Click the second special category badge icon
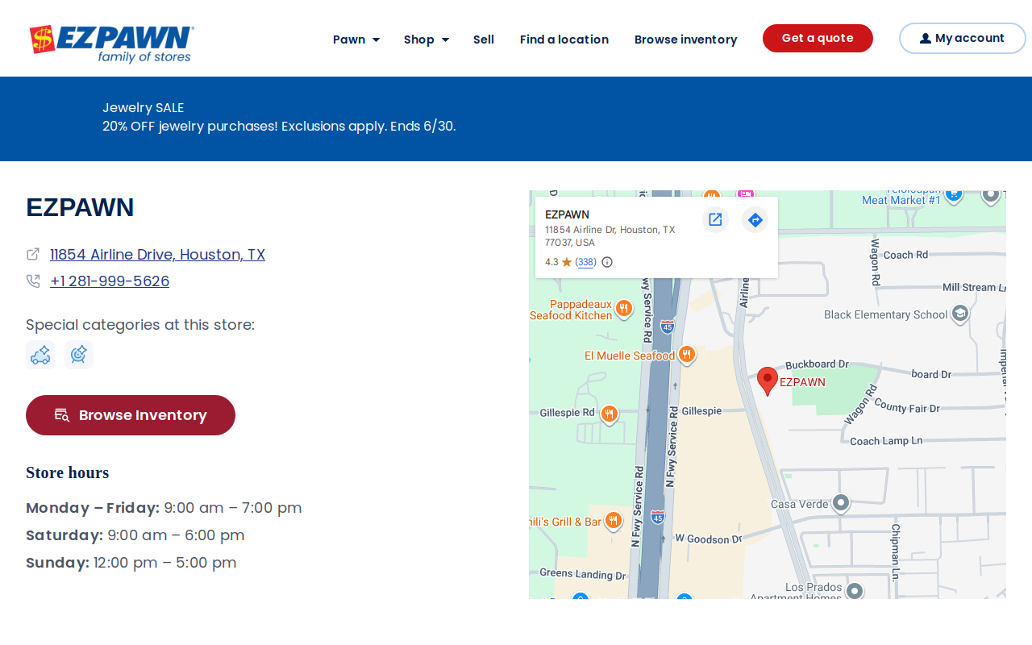The width and height of the screenshot is (1032, 645). pyautogui.click(x=79, y=355)
